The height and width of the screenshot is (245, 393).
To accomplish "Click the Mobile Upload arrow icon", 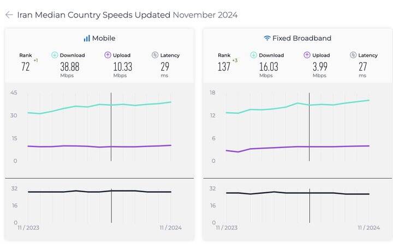I will (x=108, y=55).
